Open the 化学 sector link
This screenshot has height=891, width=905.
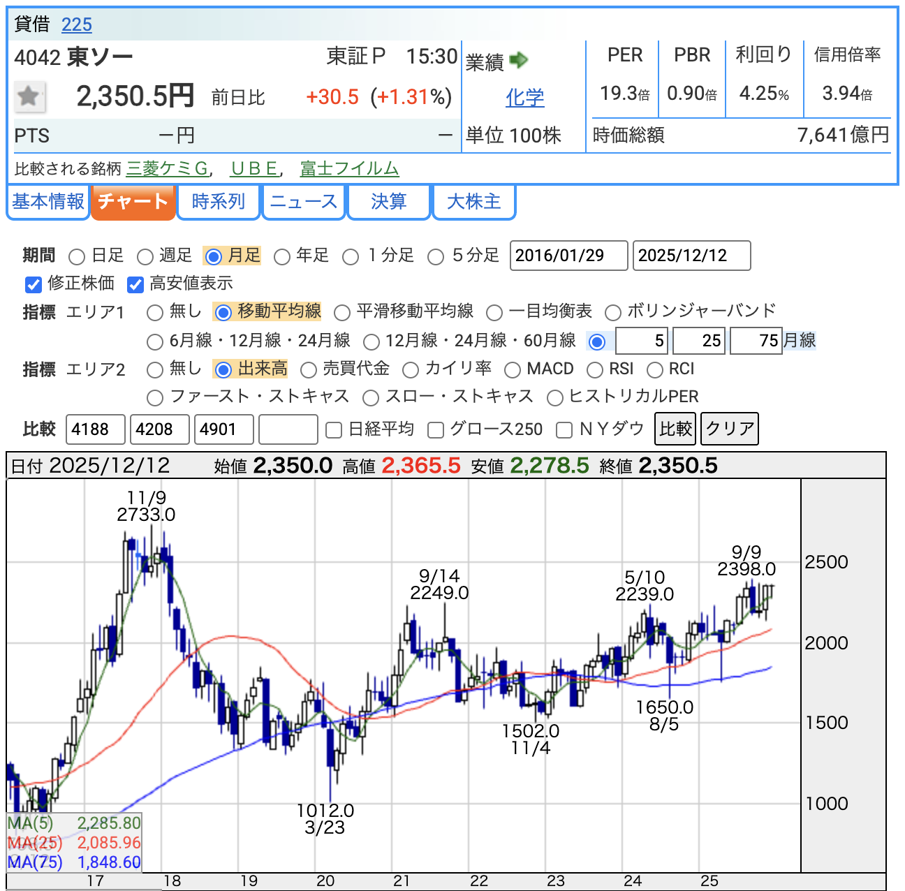coord(524,98)
